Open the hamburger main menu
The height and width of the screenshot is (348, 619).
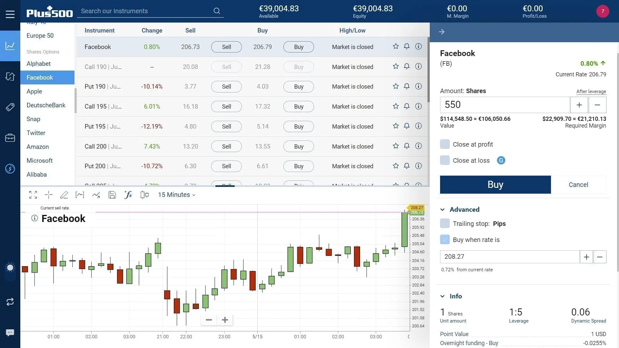[x=10, y=14]
